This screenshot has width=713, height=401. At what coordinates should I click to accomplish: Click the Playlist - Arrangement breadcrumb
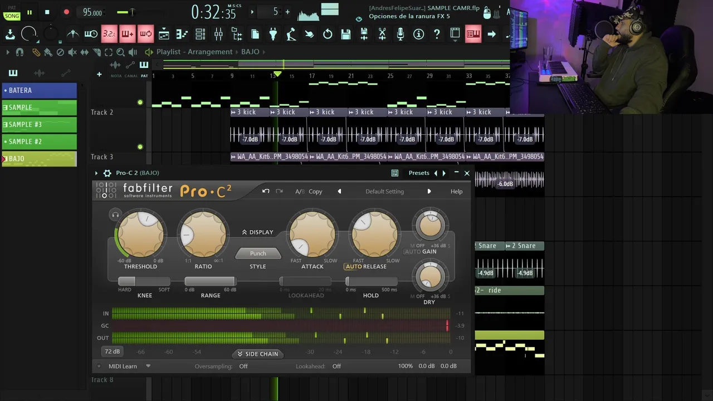coord(194,52)
